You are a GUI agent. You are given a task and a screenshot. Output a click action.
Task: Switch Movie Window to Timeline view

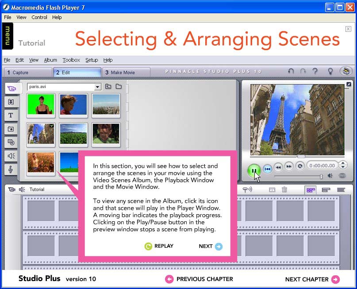(x=326, y=189)
